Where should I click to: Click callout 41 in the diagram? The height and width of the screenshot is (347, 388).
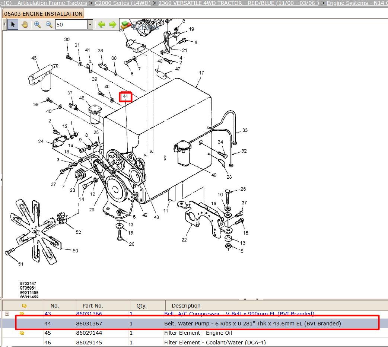pyautogui.click(x=88, y=50)
